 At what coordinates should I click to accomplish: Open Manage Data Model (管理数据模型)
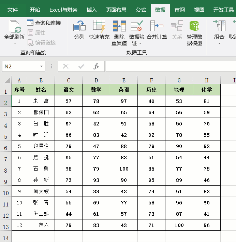[x=194, y=27]
